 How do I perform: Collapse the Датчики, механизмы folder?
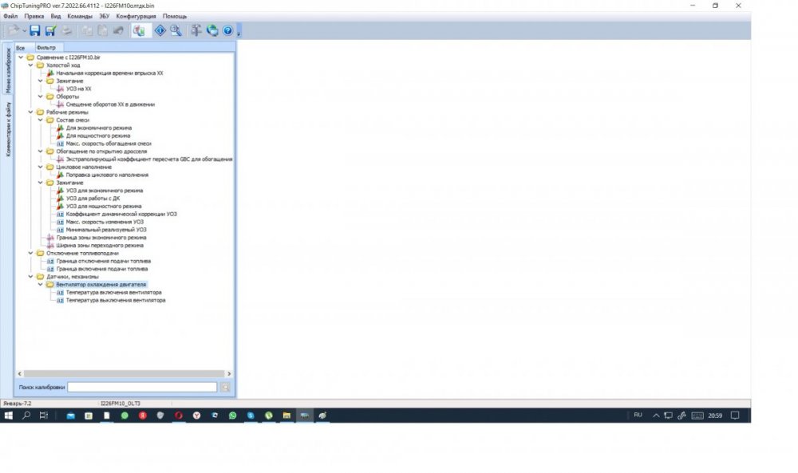tap(30, 277)
